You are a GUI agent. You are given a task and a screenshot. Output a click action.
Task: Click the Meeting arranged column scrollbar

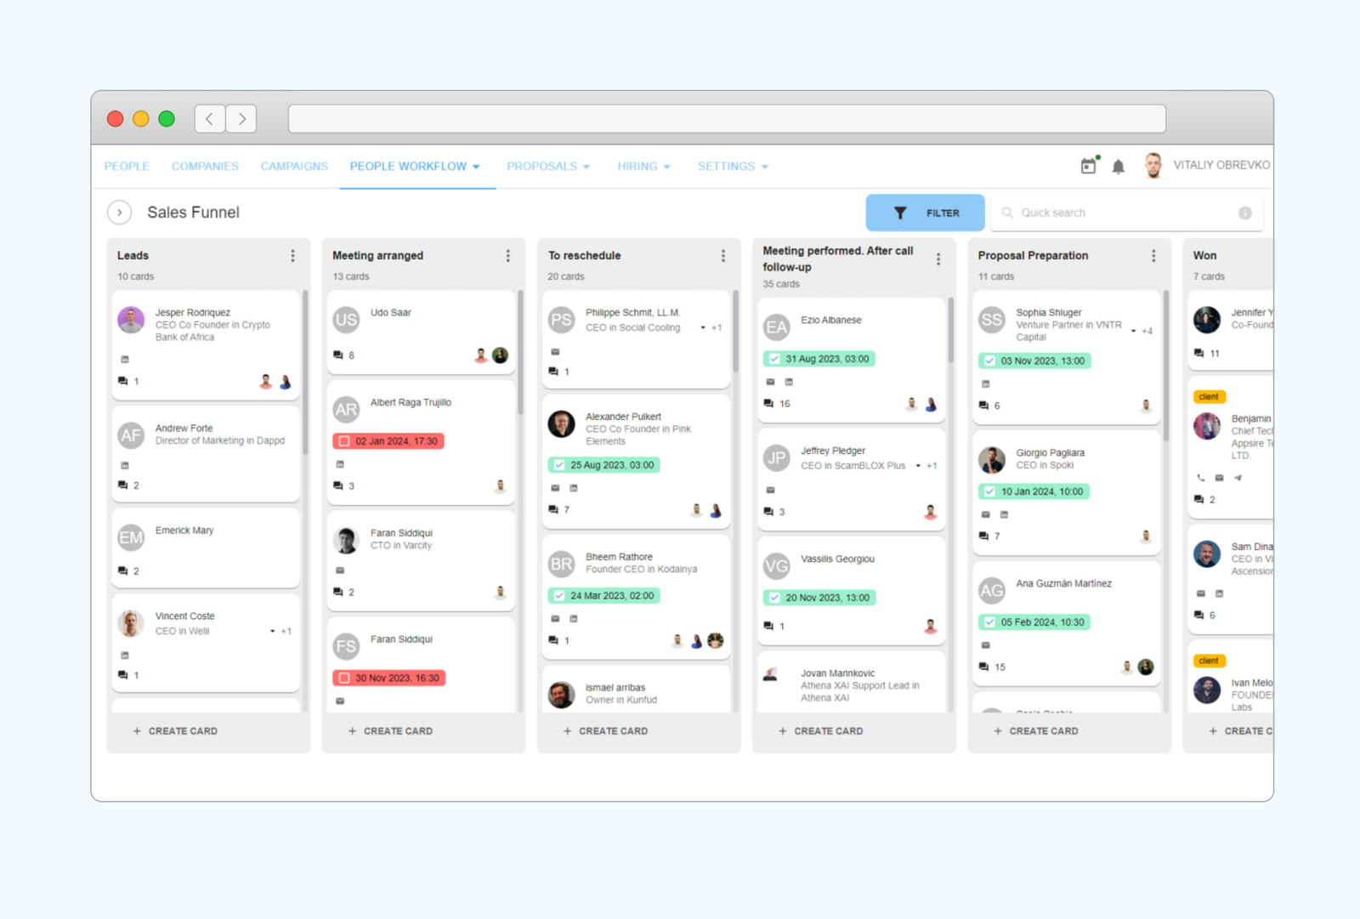tap(520, 353)
